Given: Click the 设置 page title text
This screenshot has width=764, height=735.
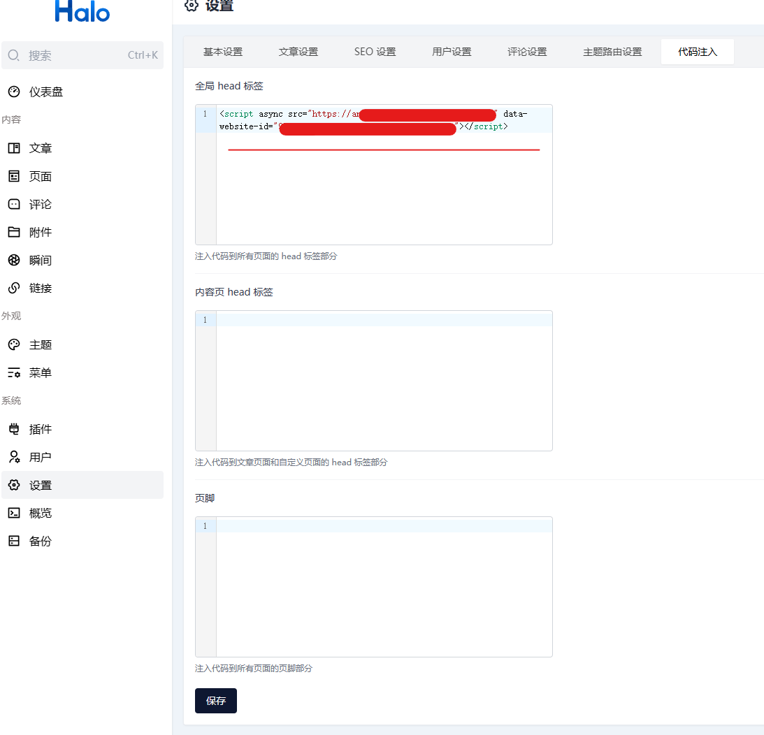Looking at the screenshot, I should pos(219,6).
